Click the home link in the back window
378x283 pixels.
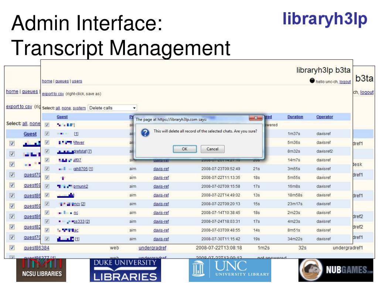[12, 92]
